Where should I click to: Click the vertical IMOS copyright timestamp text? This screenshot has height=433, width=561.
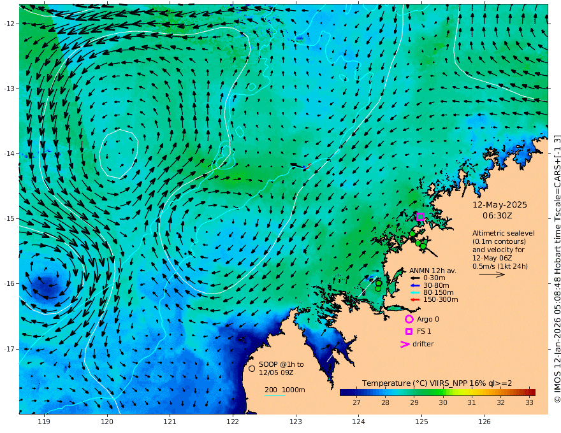tap(557, 269)
